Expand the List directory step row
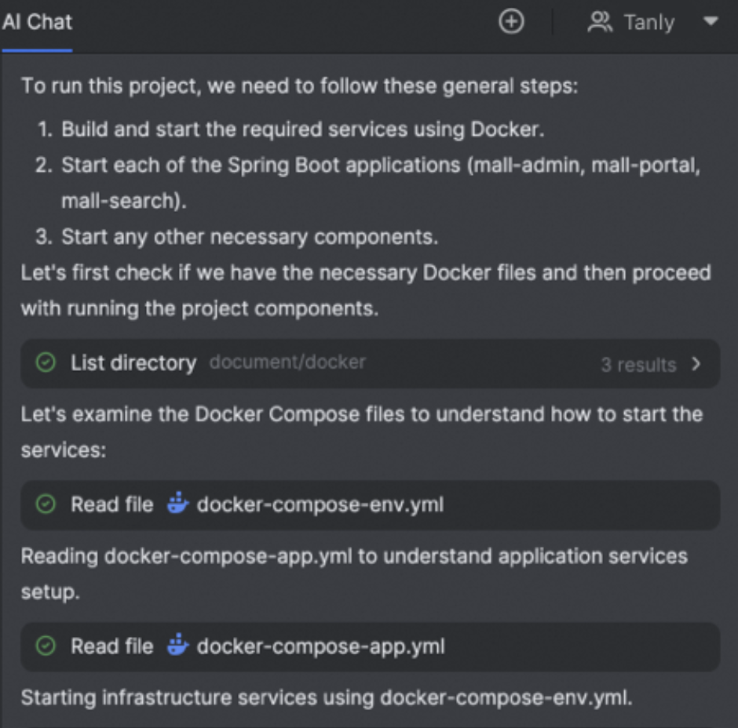The width and height of the screenshot is (738, 728). [370, 363]
